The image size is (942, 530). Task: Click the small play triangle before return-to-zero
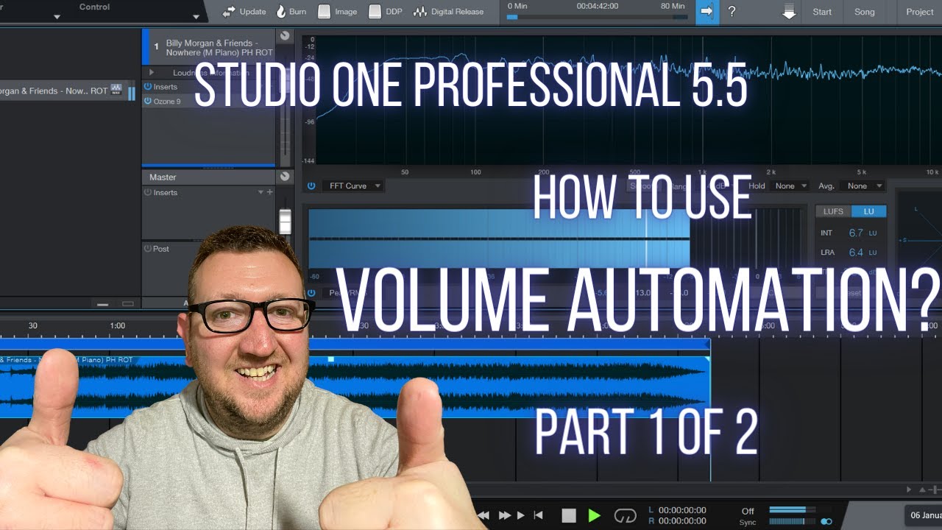pos(521,515)
